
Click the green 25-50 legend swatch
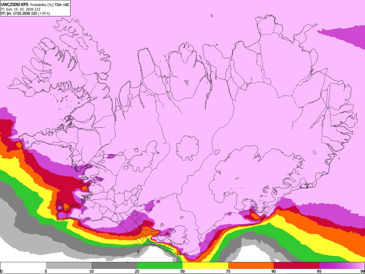(x=160, y=266)
